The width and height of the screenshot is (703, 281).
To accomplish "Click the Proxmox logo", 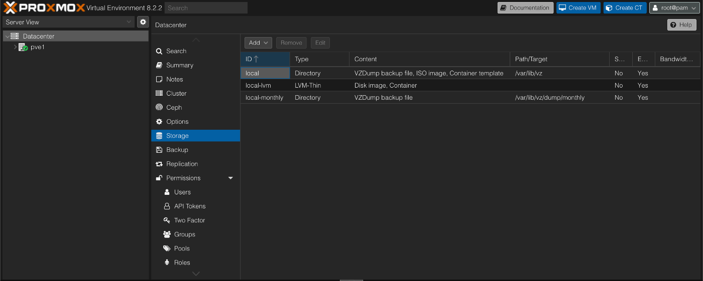I will click(44, 8).
